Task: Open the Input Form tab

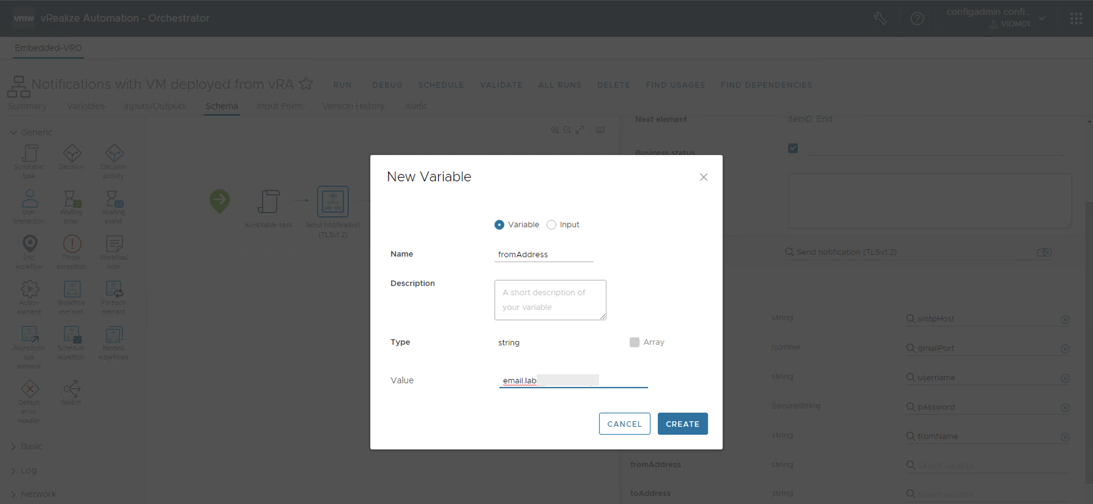Action: point(280,106)
